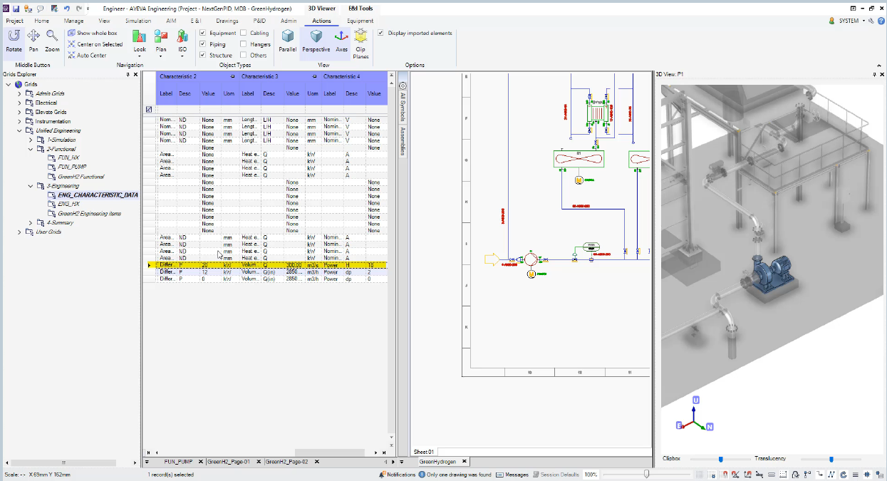The image size is (887, 481).
Task: Check the Hangers object type
Action: 244,44
